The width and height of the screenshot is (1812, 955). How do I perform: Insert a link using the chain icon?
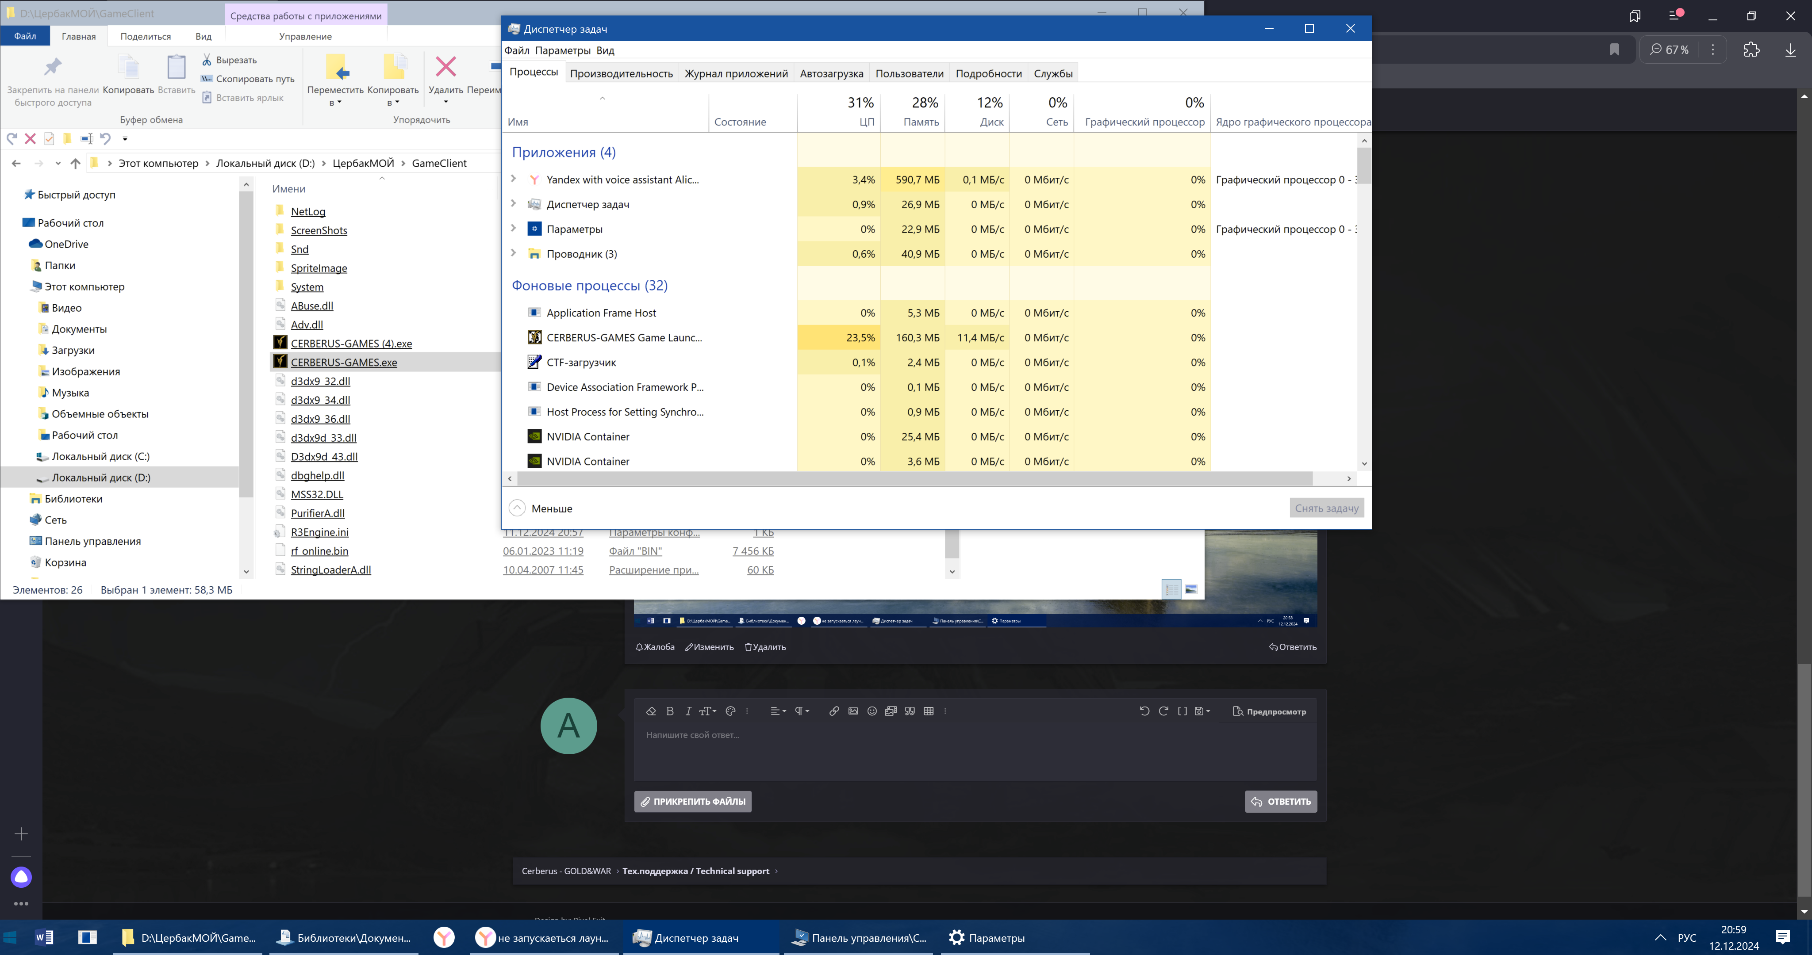833,711
